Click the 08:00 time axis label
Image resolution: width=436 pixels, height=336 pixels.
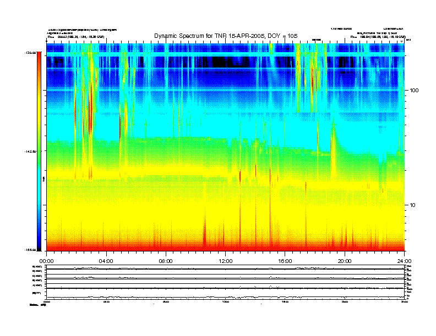tap(166, 261)
